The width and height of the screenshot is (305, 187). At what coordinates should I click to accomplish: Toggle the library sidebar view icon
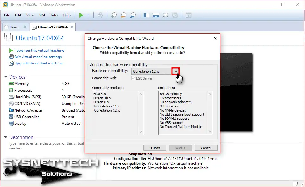[146, 15]
